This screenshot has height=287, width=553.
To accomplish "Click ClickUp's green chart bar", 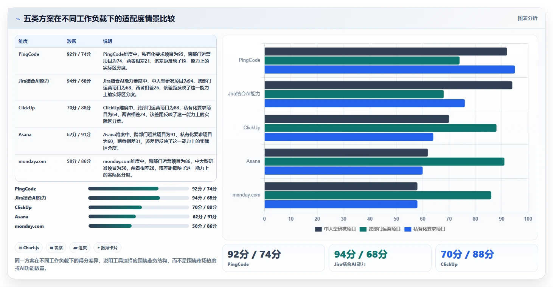I will [380, 128].
